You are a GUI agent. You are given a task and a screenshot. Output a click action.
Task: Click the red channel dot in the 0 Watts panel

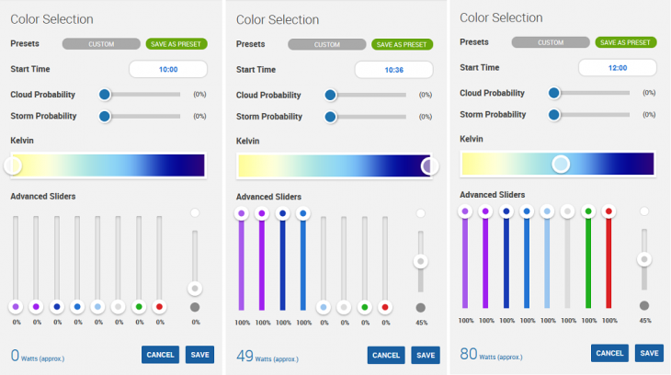159,307
